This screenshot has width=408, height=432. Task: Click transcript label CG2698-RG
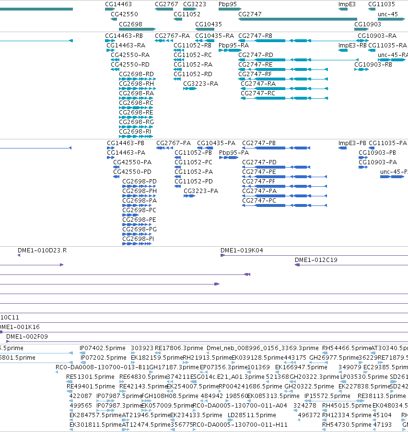[x=136, y=122]
